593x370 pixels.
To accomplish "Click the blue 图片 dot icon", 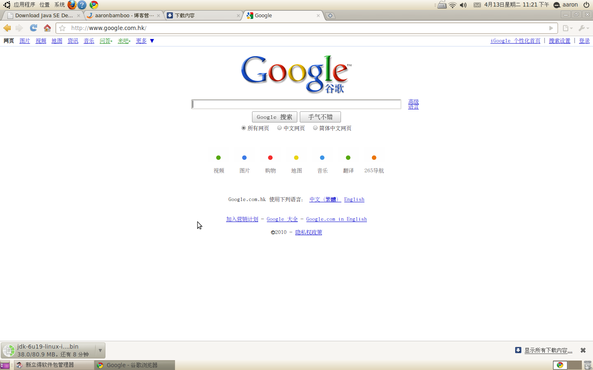I will (x=244, y=158).
